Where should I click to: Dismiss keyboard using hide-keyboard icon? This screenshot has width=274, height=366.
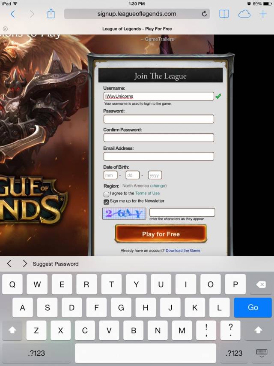(262, 354)
